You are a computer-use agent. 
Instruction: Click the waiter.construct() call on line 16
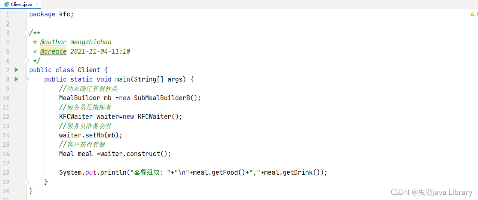[136, 154]
